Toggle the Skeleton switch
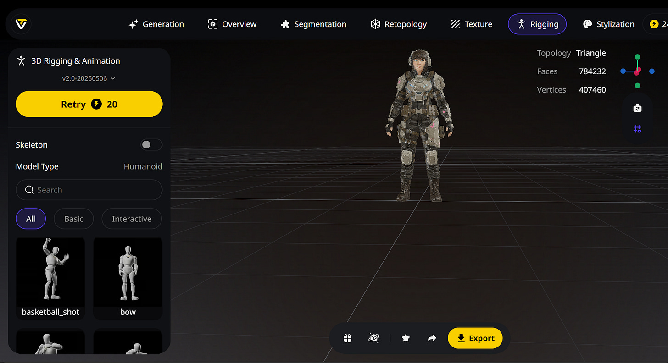Image resolution: width=668 pixels, height=363 pixels. click(x=151, y=145)
